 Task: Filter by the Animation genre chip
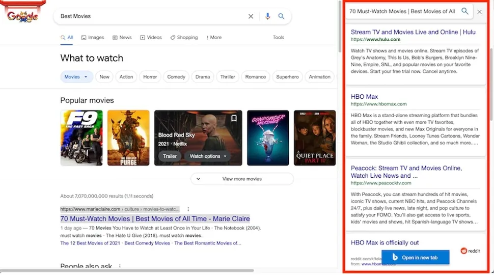pyautogui.click(x=319, y=77)
